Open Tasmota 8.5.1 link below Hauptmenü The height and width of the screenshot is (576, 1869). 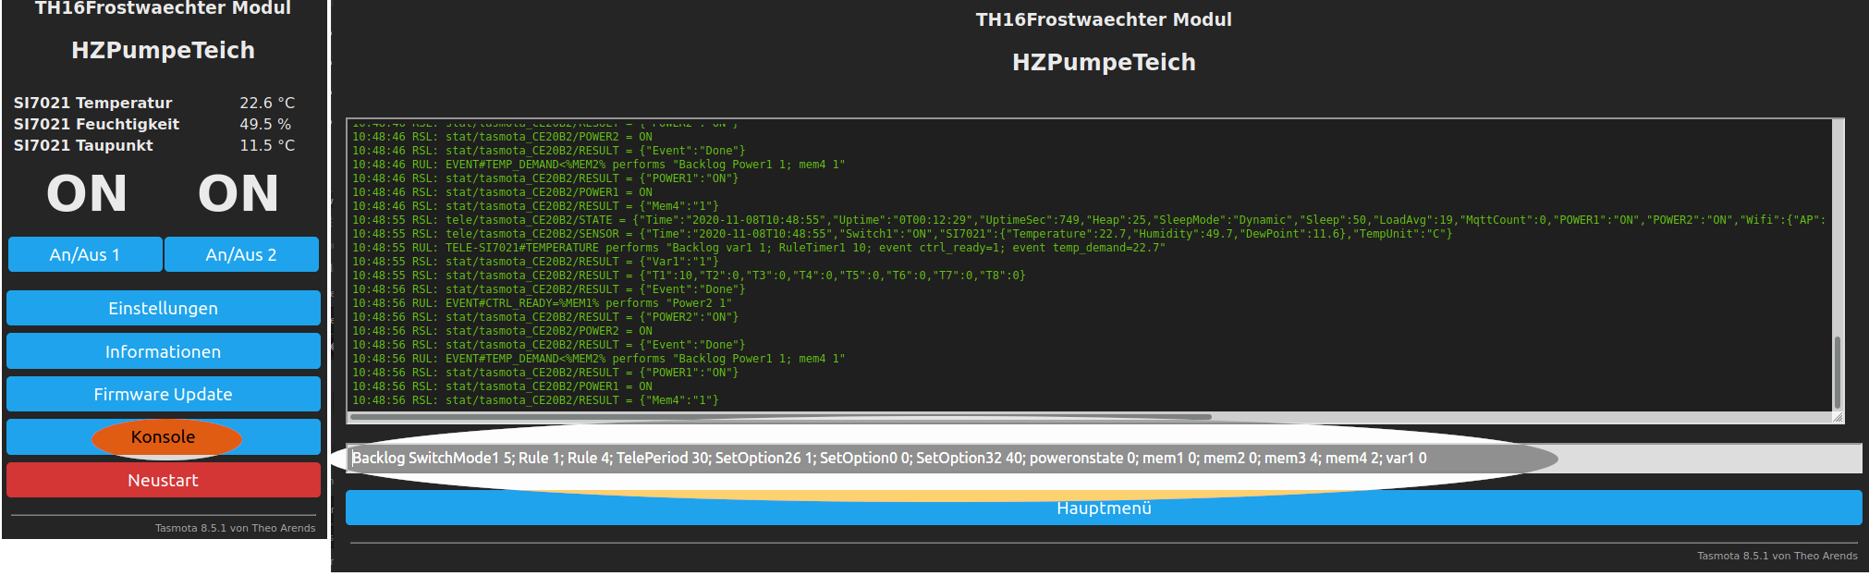pos(1777,556)
